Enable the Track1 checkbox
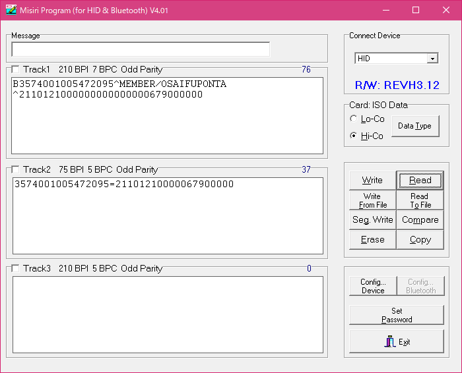 16,70
